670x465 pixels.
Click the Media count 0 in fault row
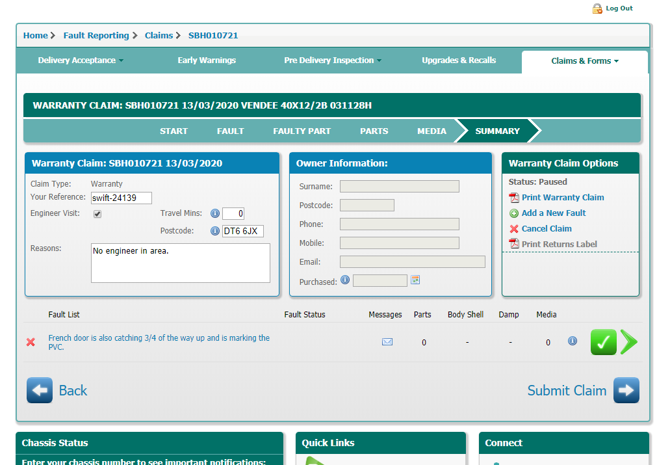(548, 343)
